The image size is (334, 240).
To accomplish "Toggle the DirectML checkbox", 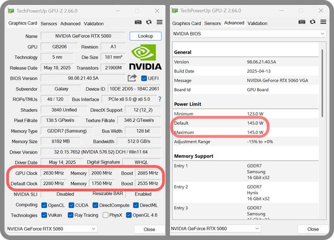I will pos(136,205).
